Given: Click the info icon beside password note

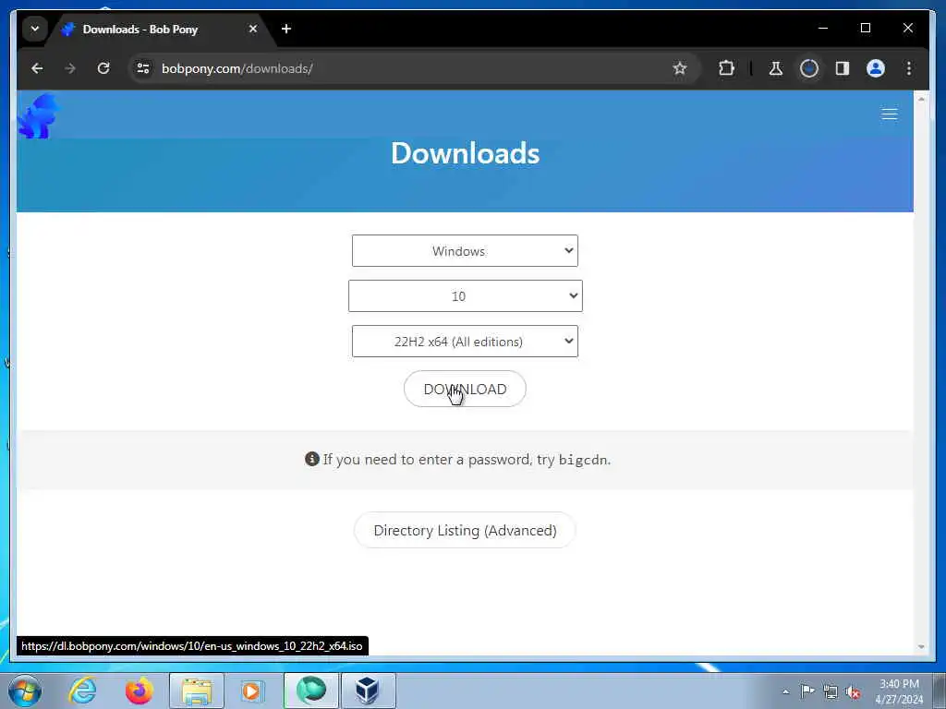Looking at the screenshot, I should click(x=311, y=459).
